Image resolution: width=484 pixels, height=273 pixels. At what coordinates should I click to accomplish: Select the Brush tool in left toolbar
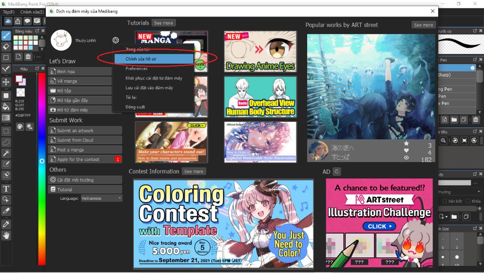6,36
